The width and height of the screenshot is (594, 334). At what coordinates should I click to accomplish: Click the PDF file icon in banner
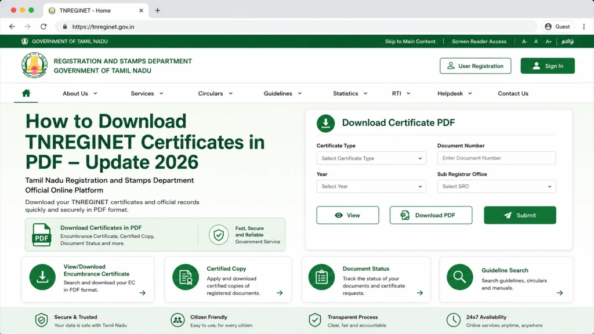pos(41,235)
